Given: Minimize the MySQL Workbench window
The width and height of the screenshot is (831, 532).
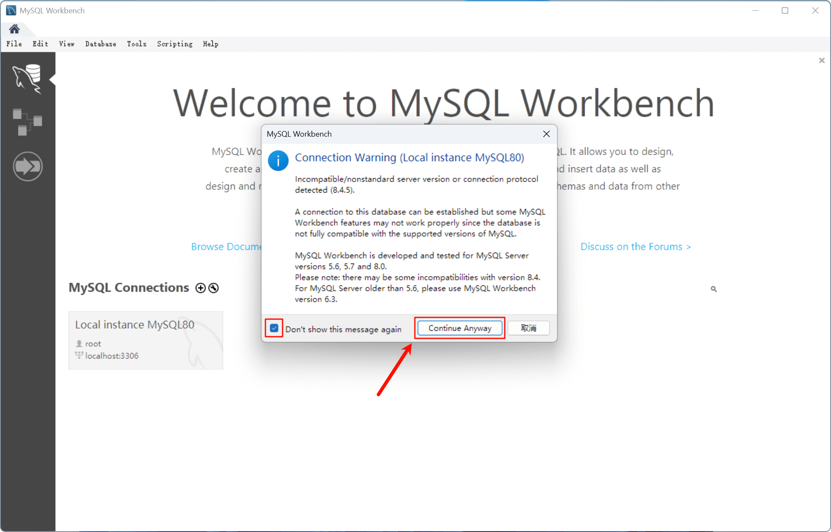Looking at the screenshot, I should 755,11.
